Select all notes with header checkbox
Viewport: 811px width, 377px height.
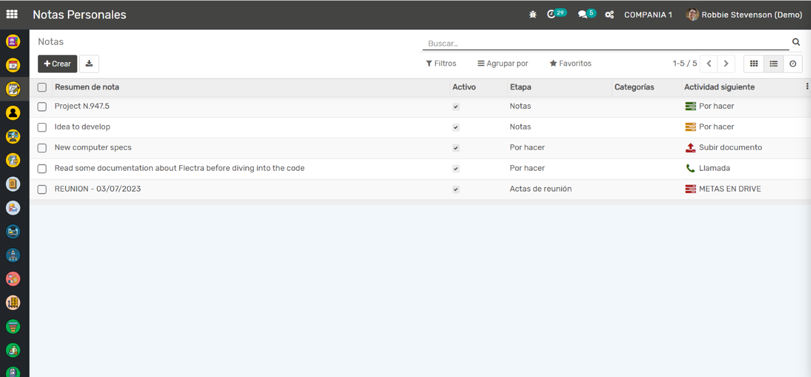[x=42, y=88]
